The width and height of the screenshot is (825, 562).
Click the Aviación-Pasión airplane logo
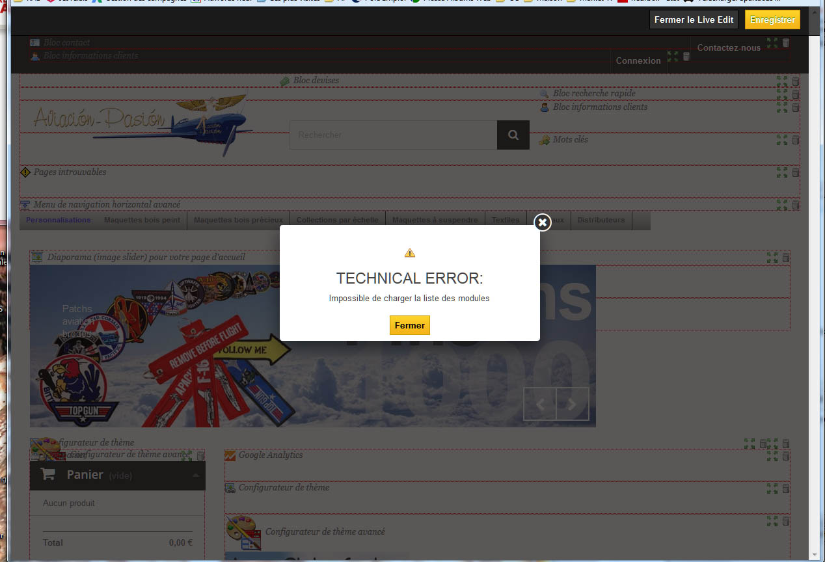[142, 124]
